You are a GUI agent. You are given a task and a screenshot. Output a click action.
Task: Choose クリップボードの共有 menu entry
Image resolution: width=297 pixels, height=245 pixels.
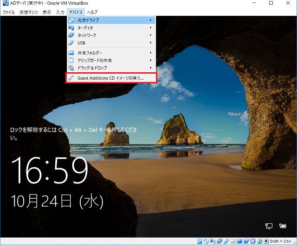point(95,60)
